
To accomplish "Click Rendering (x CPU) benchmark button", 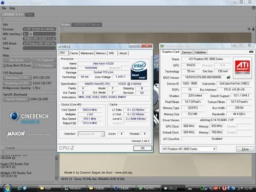I will (17, 83).
